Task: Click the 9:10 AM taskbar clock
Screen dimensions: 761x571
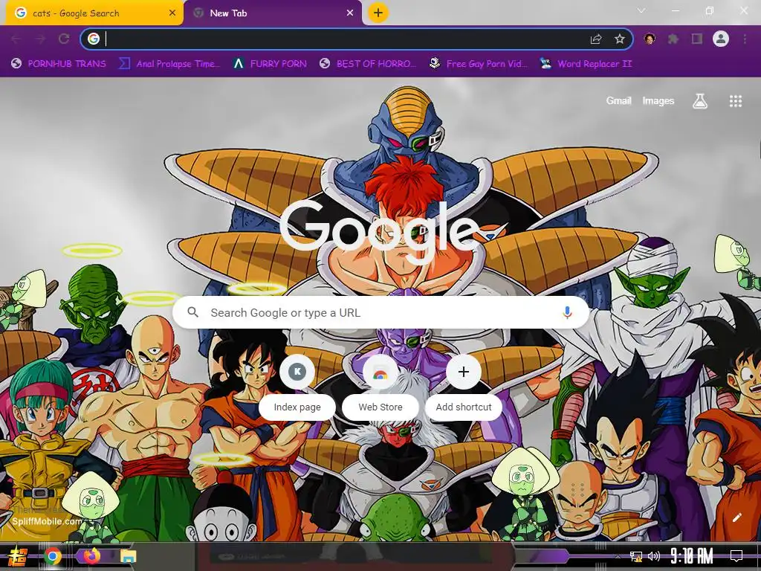Action: coord(692,556)
